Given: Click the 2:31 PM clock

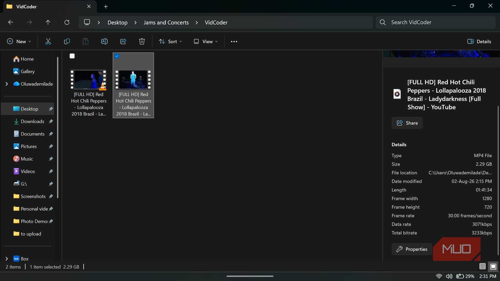Looking at the screenshot, I should point(488,276).
